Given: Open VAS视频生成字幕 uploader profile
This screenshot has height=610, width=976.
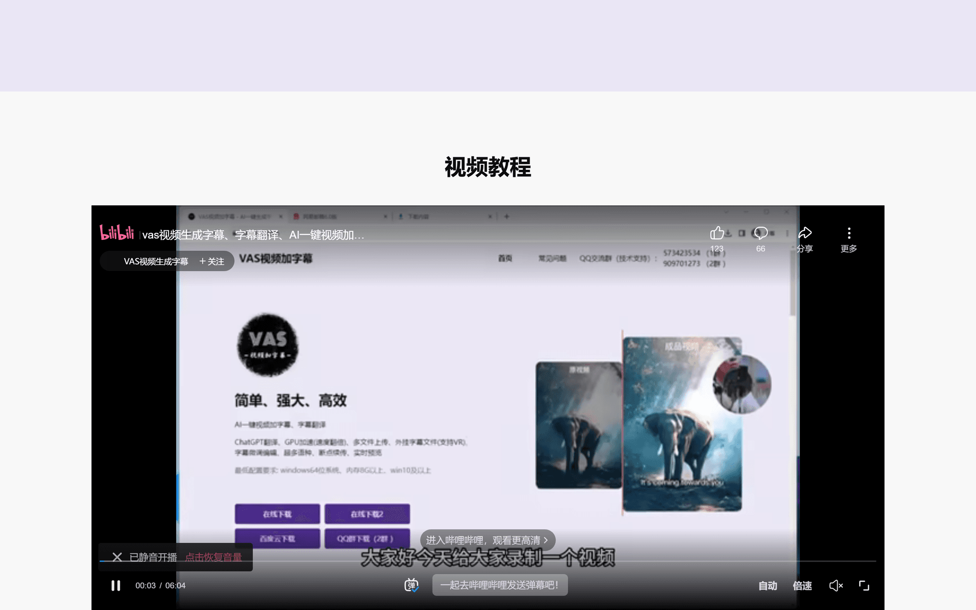Looking at the screenshot, I should [156, 261].
